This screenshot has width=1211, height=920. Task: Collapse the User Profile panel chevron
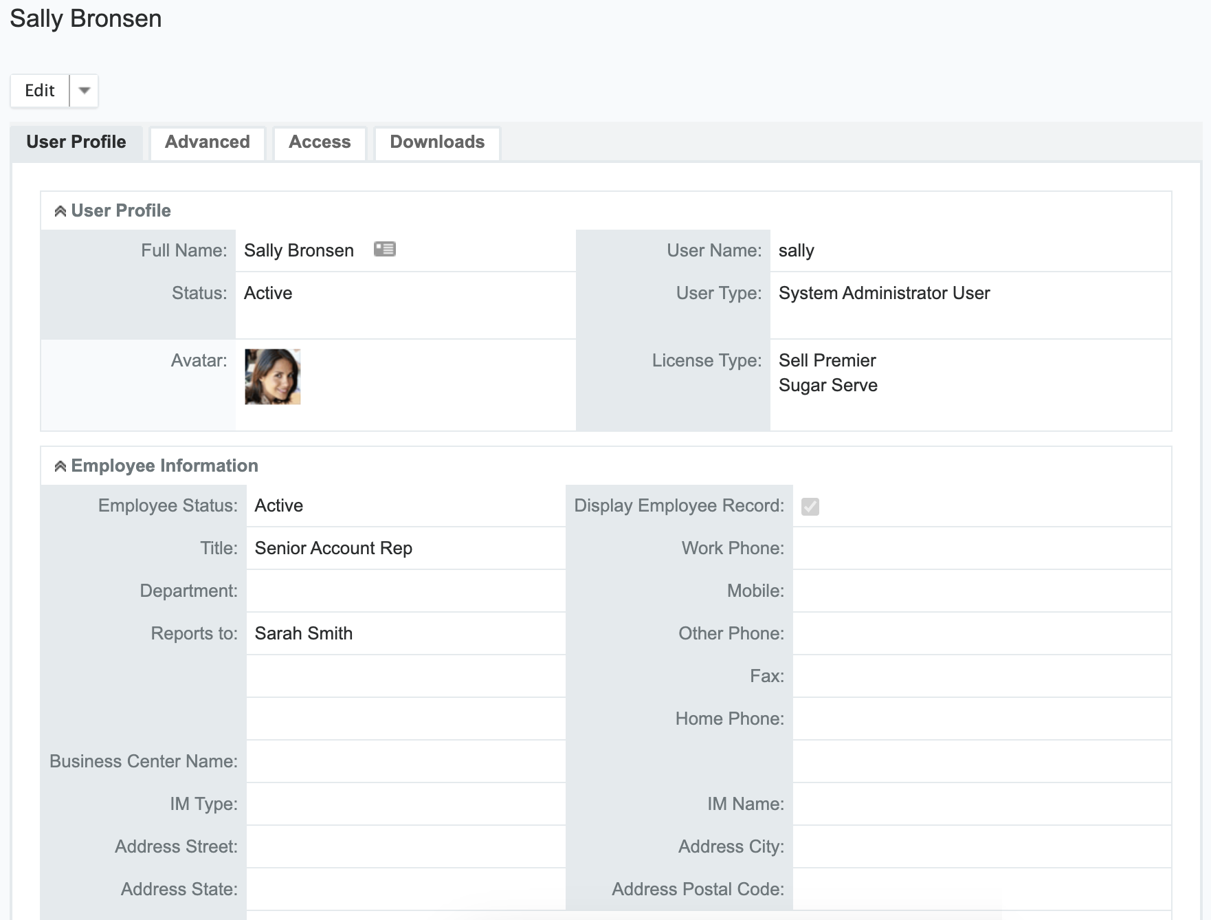point(60,211)
